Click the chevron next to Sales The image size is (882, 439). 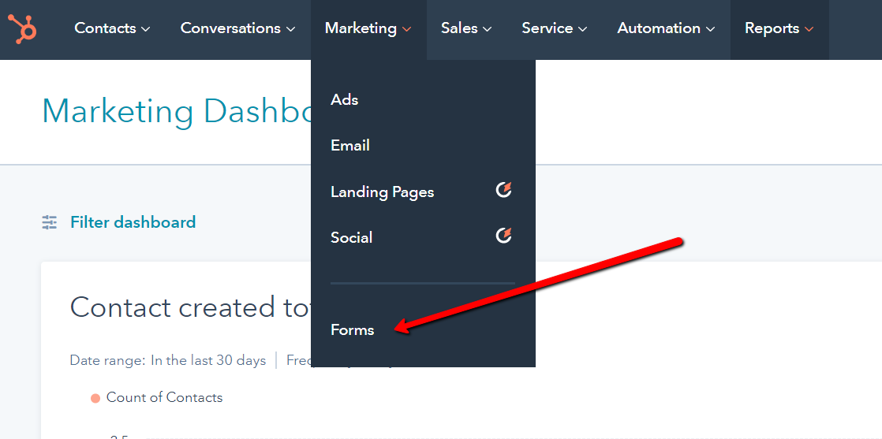pos(487,29)
